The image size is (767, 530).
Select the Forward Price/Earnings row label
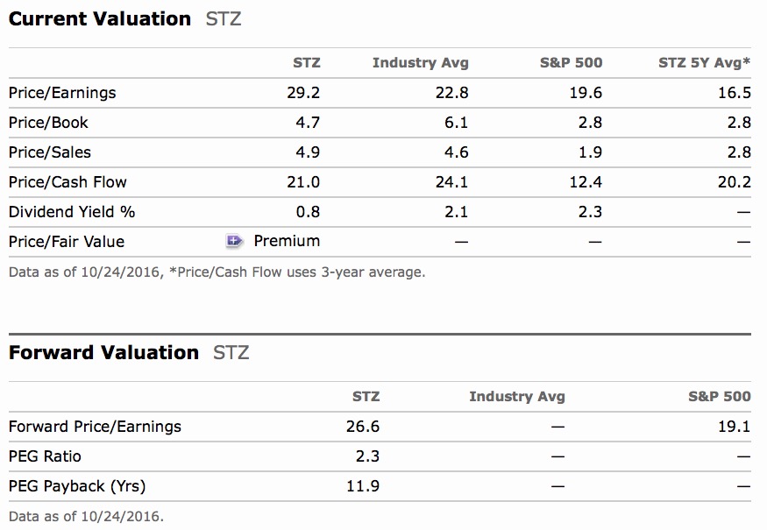(x=95, y=427)
